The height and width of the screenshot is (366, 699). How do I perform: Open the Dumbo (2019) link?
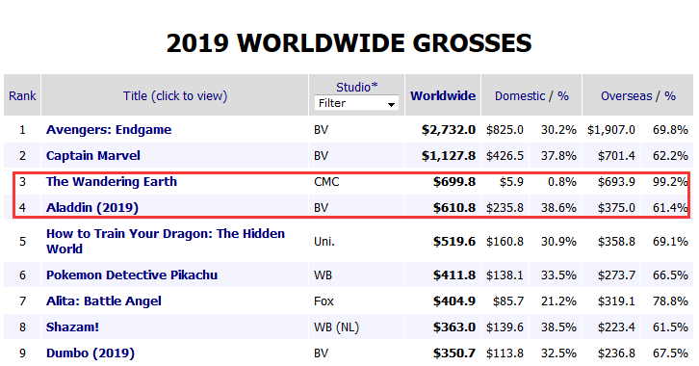pyautogui.click(x=91, y=353)
